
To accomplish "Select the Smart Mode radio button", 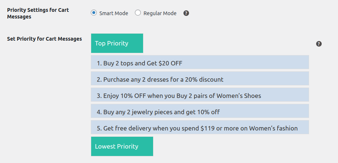I will [93, 13].
